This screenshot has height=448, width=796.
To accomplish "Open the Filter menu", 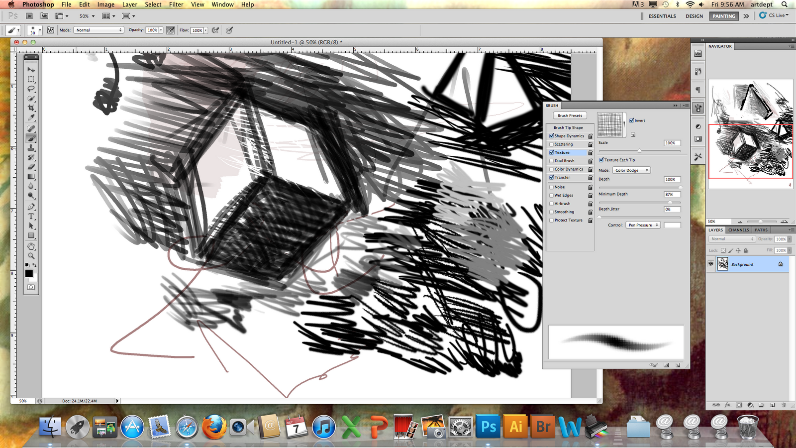I will (x=176, y=4).
